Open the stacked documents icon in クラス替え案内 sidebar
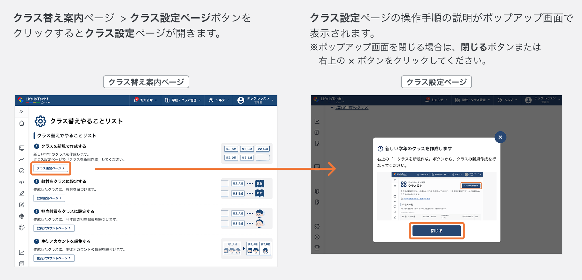The image size is (582, 280). (x=21, y=264)
